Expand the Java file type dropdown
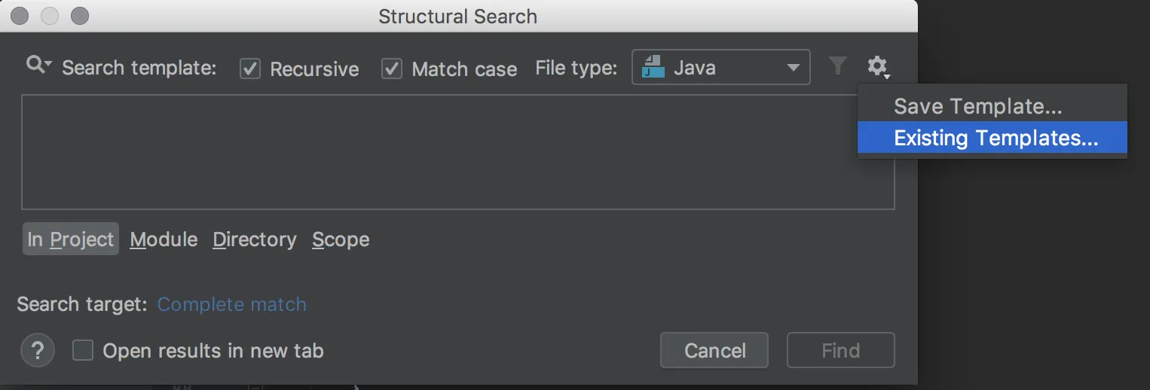The height and width of the screenshot is (390, 1150). pos(793,68)
